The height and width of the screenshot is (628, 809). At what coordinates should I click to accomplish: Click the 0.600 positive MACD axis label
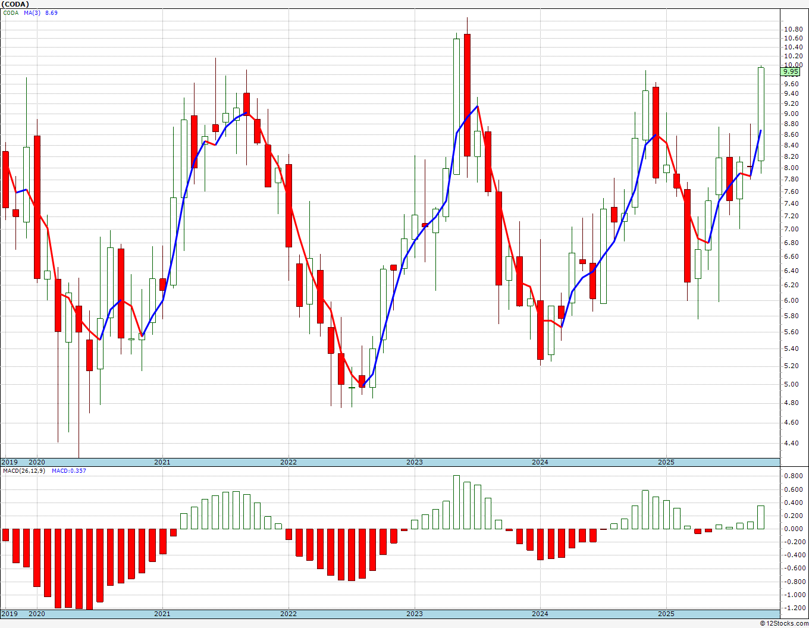pos(793,489)
